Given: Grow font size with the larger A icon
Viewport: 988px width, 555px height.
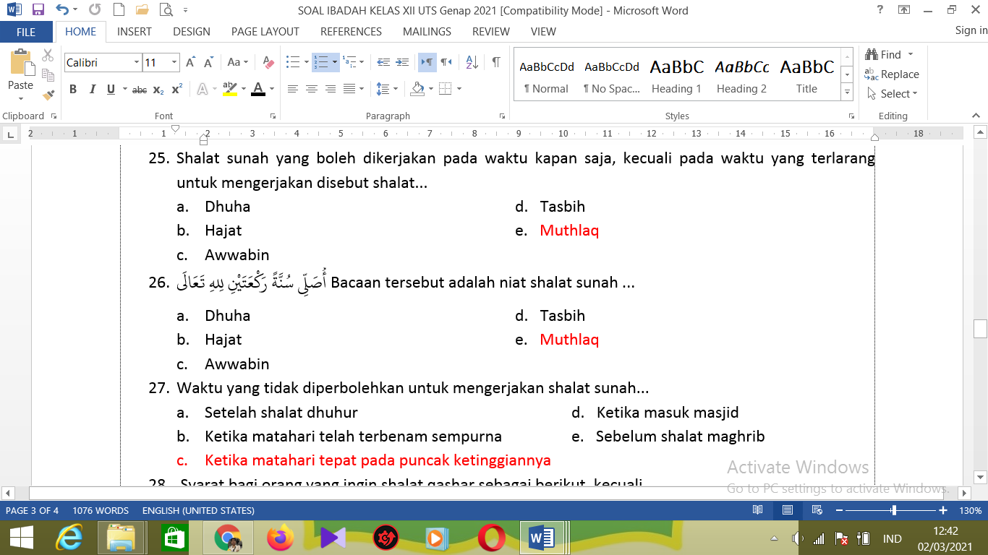Looking at the screenshot, I should (190, 63).
